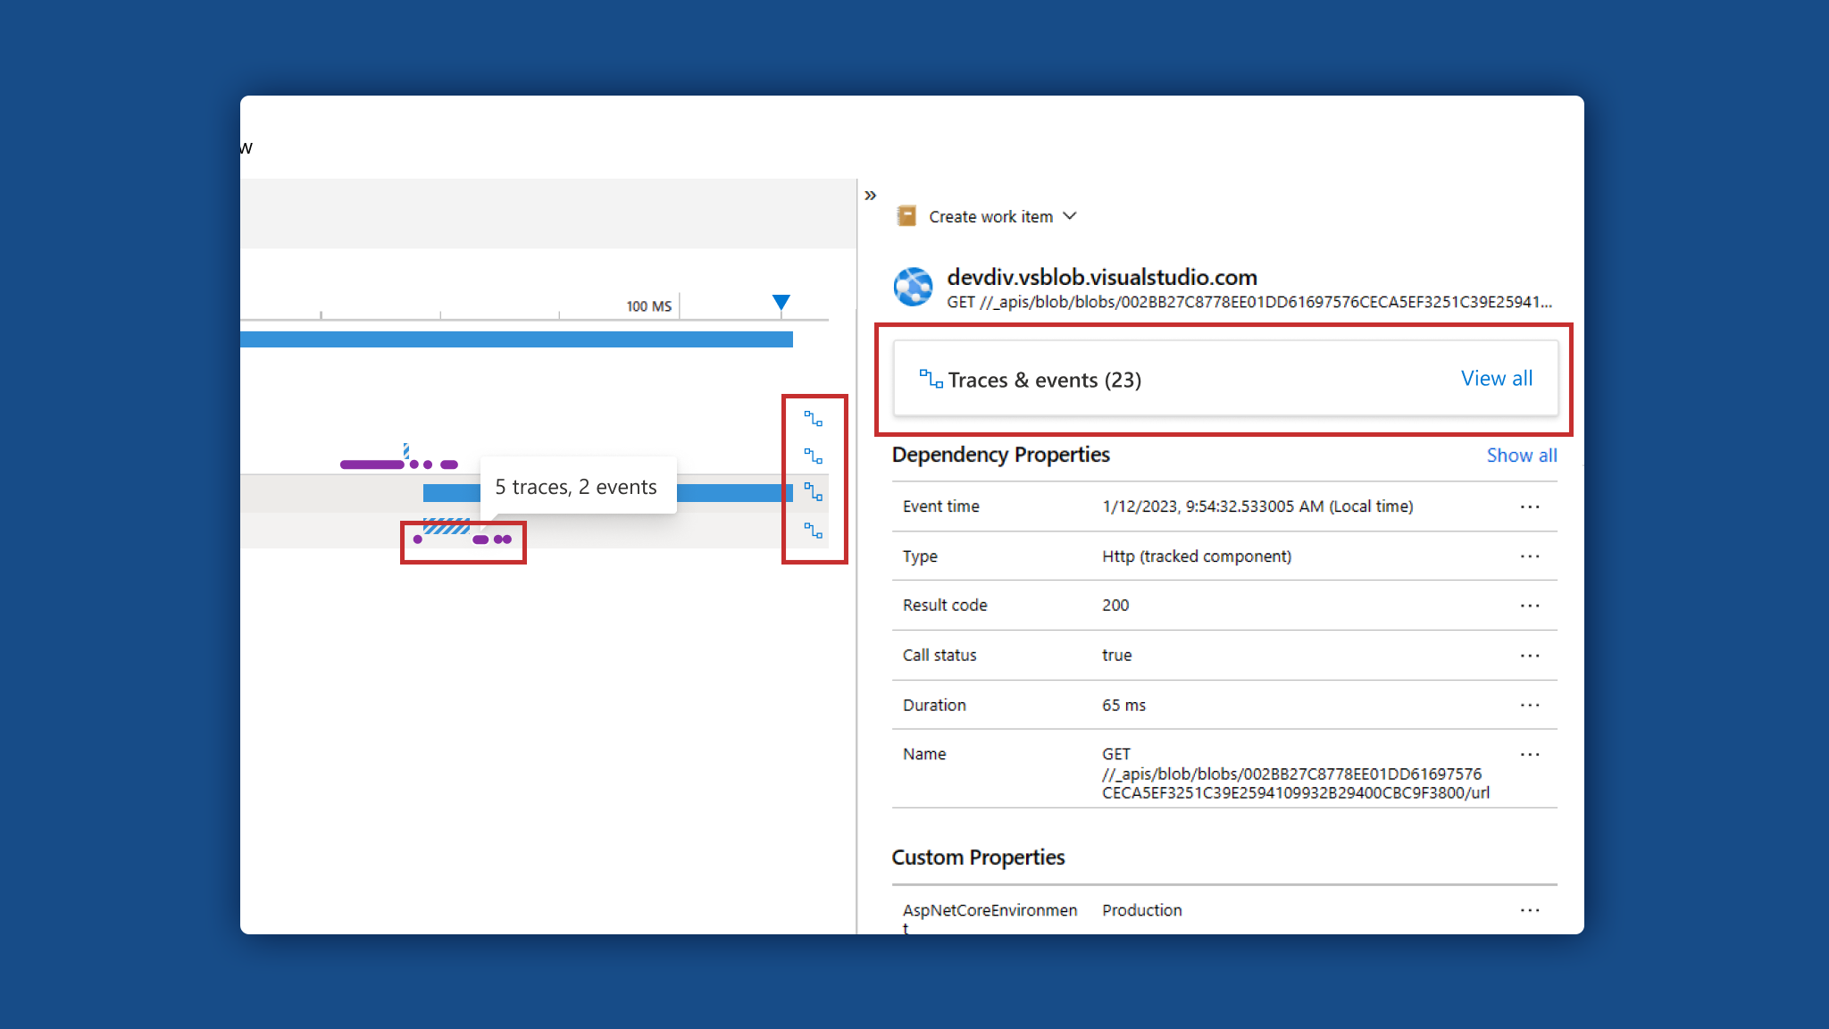The width and height of the screenshot is (1829, 1029).
Task: Click the blue triangle timeline marker
Action: click(x=781, y=303)
